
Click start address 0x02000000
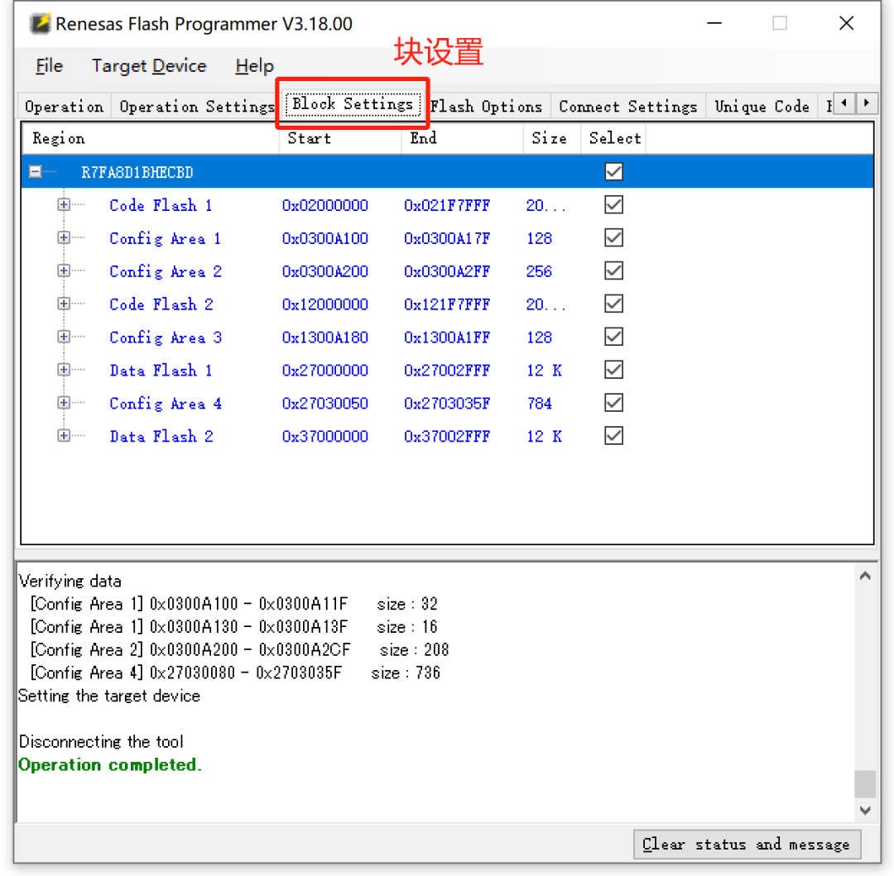tap(325, 205)
